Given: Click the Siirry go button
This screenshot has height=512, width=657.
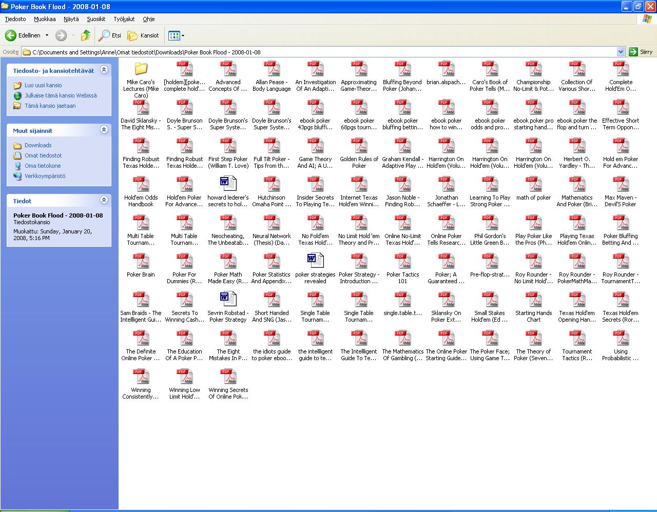Looking at the screenshot, I should [x=641, y=52].
